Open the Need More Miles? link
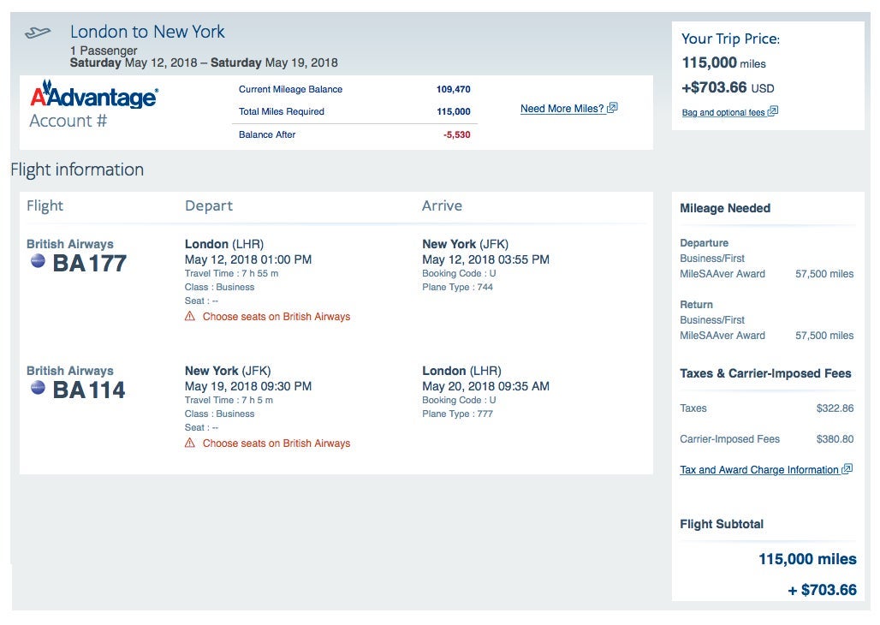 tap(562, 109)
